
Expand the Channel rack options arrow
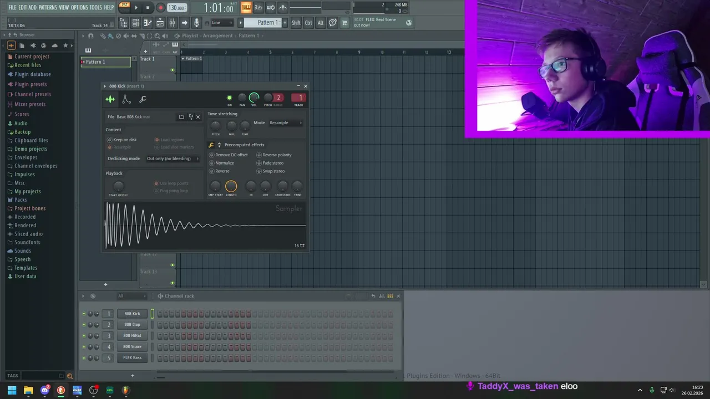pyautogui.click(x=84, y=296)
